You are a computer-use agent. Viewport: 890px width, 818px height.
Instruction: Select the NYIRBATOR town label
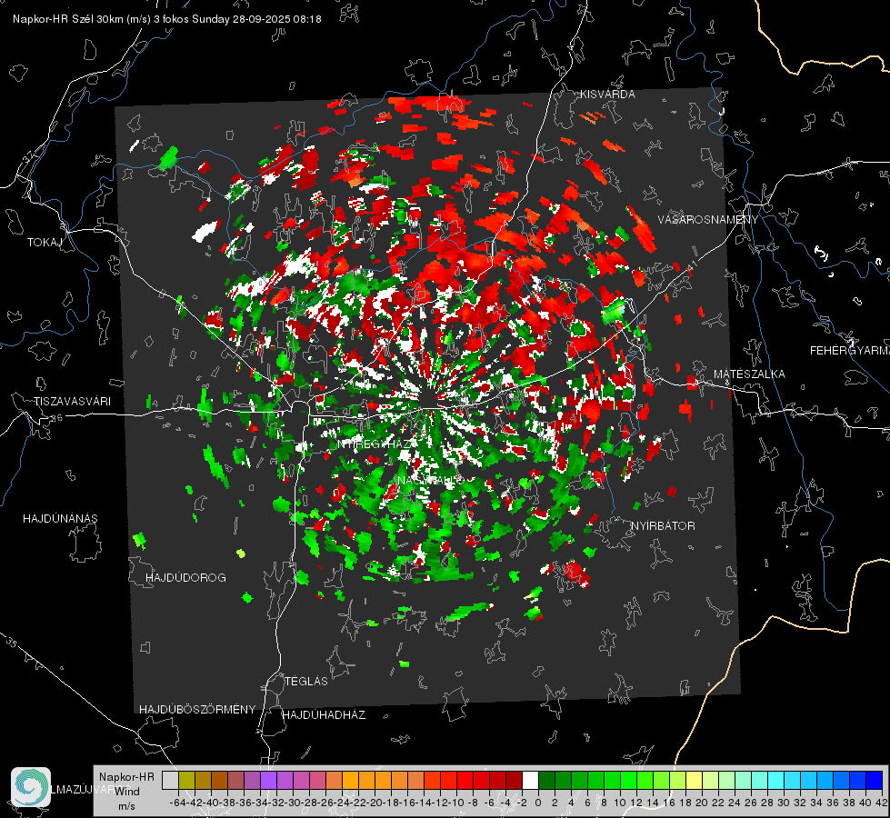[x=663, y=526]
